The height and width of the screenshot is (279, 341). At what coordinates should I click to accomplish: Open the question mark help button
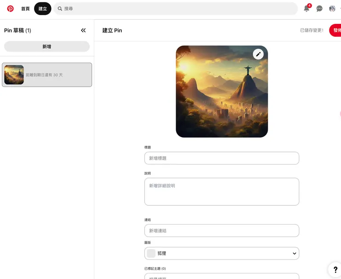335,270
